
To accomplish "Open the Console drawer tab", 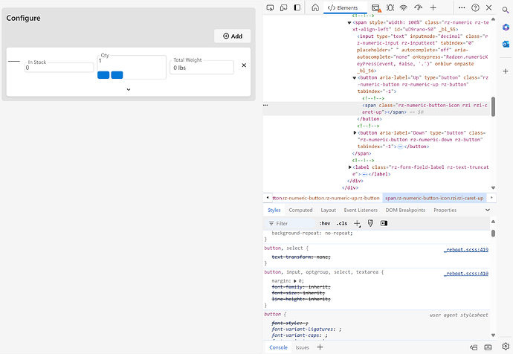I will pyautogui.click(x=278, y=347).
